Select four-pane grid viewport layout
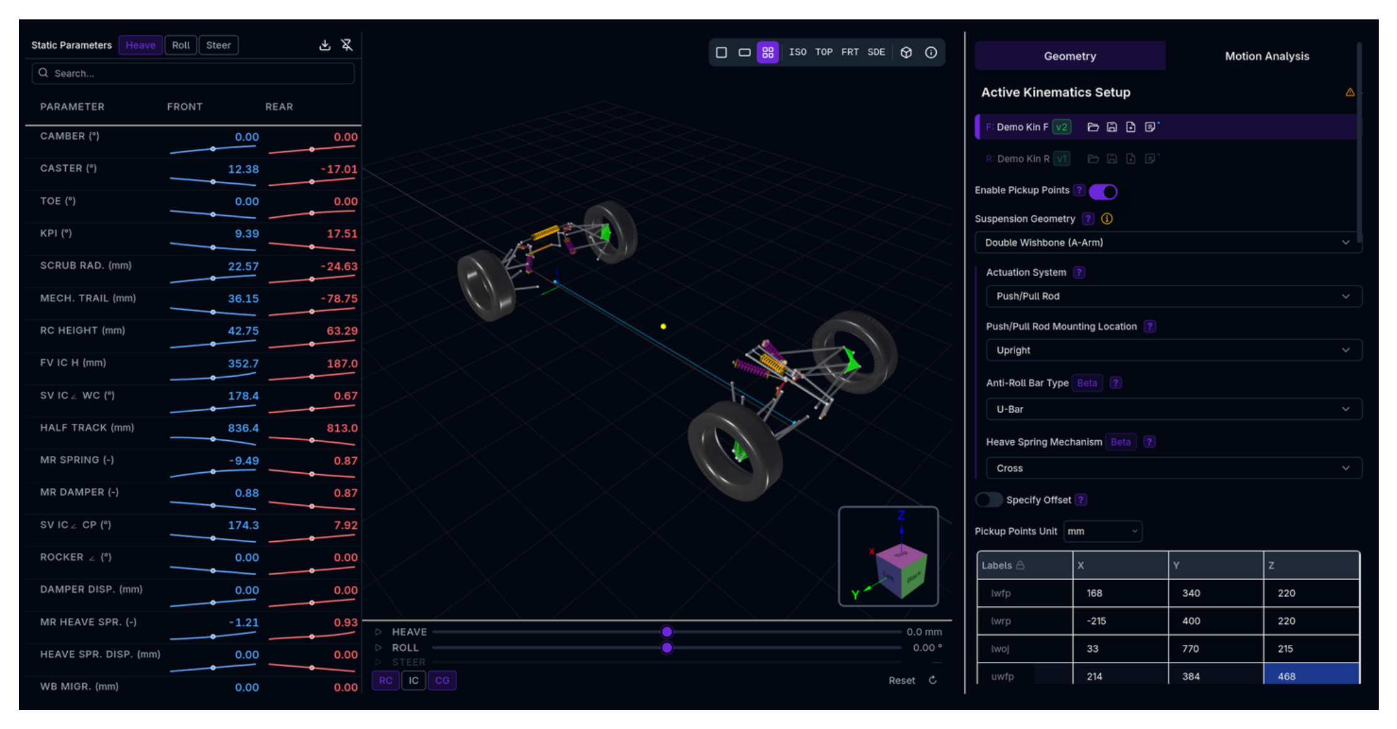The image size is (1397, 729). (x=768, y=53)
